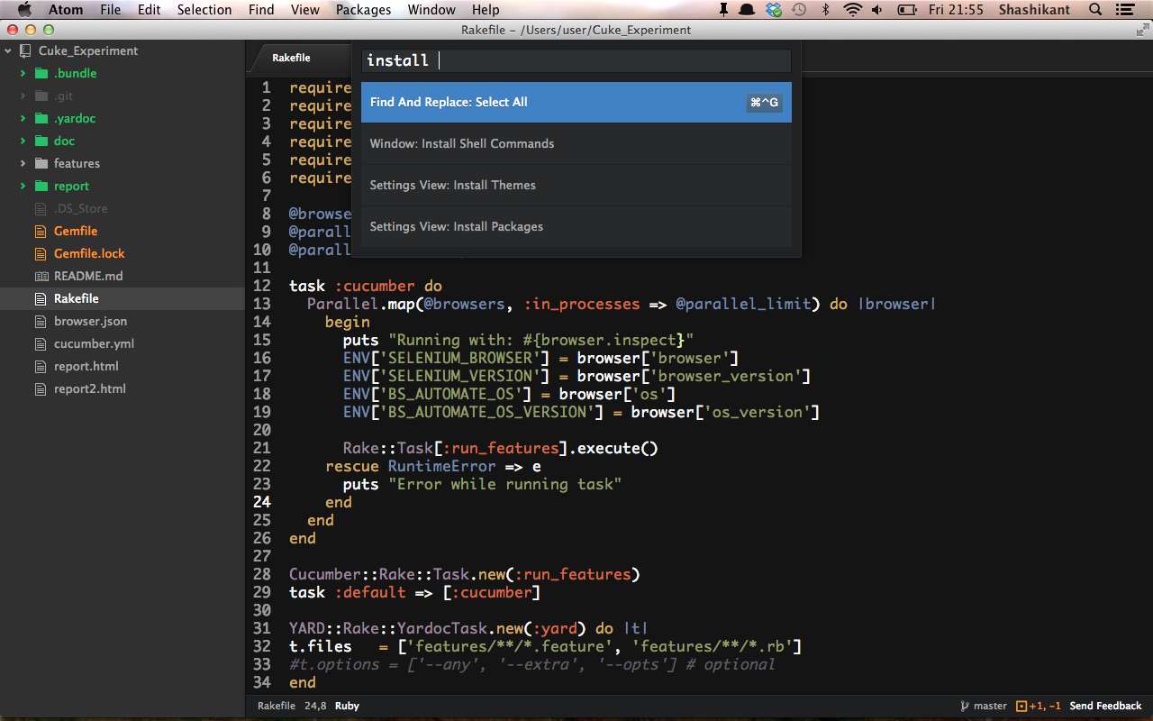Click the git diff +1, -1 indicator
Image resolution: width=1153 pixels, height=721 pixels.
click(1039, 706)
